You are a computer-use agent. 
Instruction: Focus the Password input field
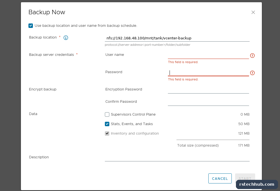coord(208,73)
